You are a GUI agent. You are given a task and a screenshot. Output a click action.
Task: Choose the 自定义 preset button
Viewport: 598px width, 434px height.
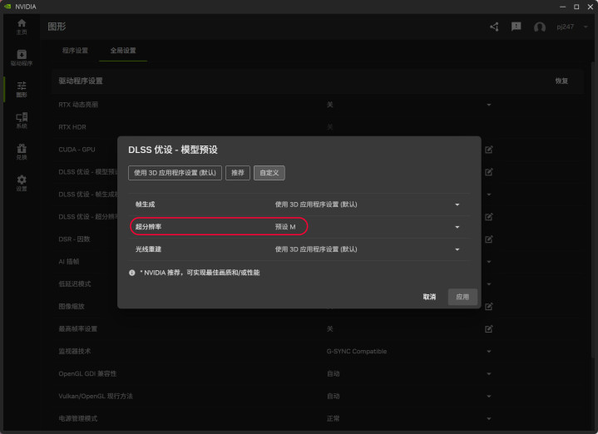pyautogui.click(x=269, y=173)
